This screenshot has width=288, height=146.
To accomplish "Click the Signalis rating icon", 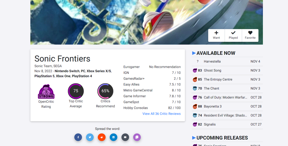I will pos(195,124).
